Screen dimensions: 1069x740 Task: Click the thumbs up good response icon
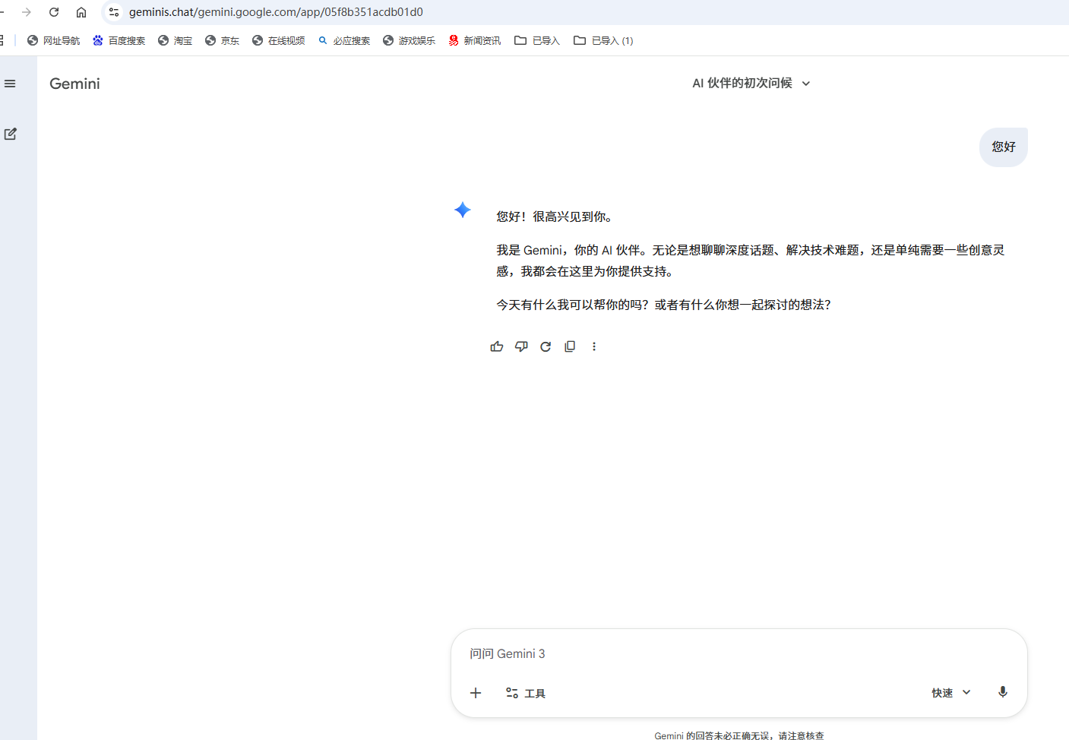point(497,346)
